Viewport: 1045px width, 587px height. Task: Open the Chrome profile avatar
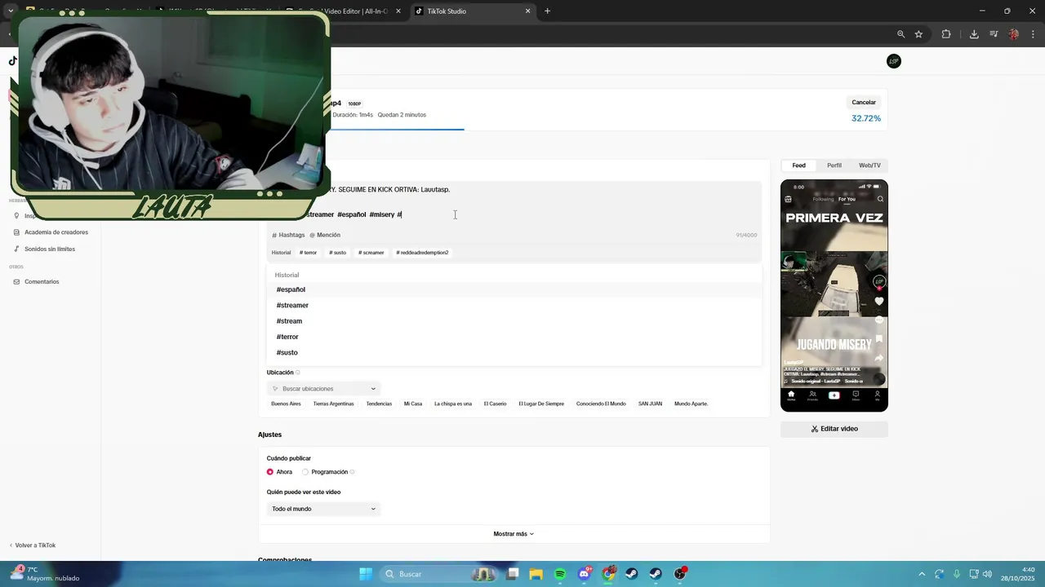pyautogui.click(x=1013, y=34)
